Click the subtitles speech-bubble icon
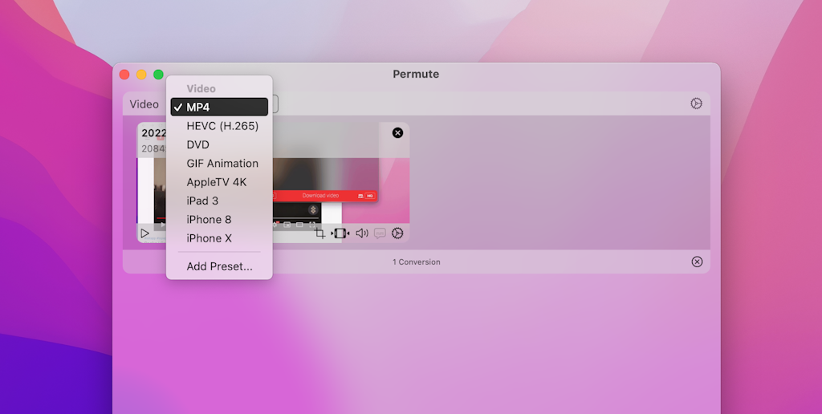This screenshot has height=414, width=822. (x=380, y=233)
